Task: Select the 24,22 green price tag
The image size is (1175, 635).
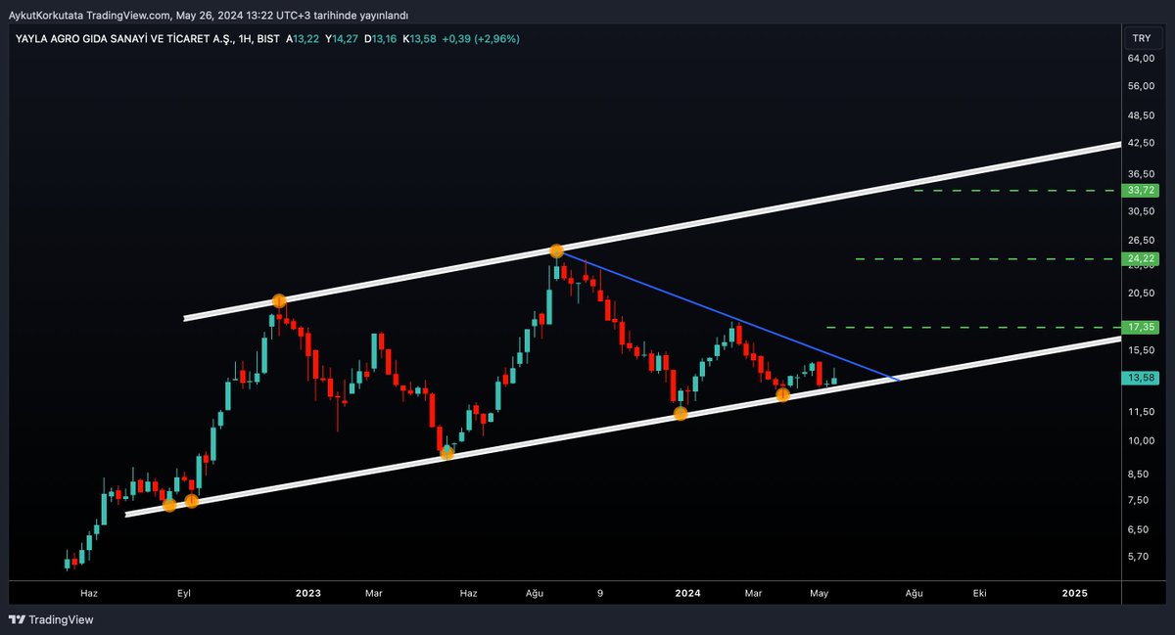Action: tap(1141, 258)
